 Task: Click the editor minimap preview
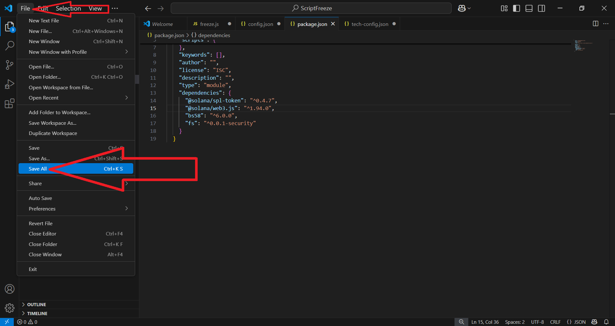pyautogui.click(x=583, y=45)
